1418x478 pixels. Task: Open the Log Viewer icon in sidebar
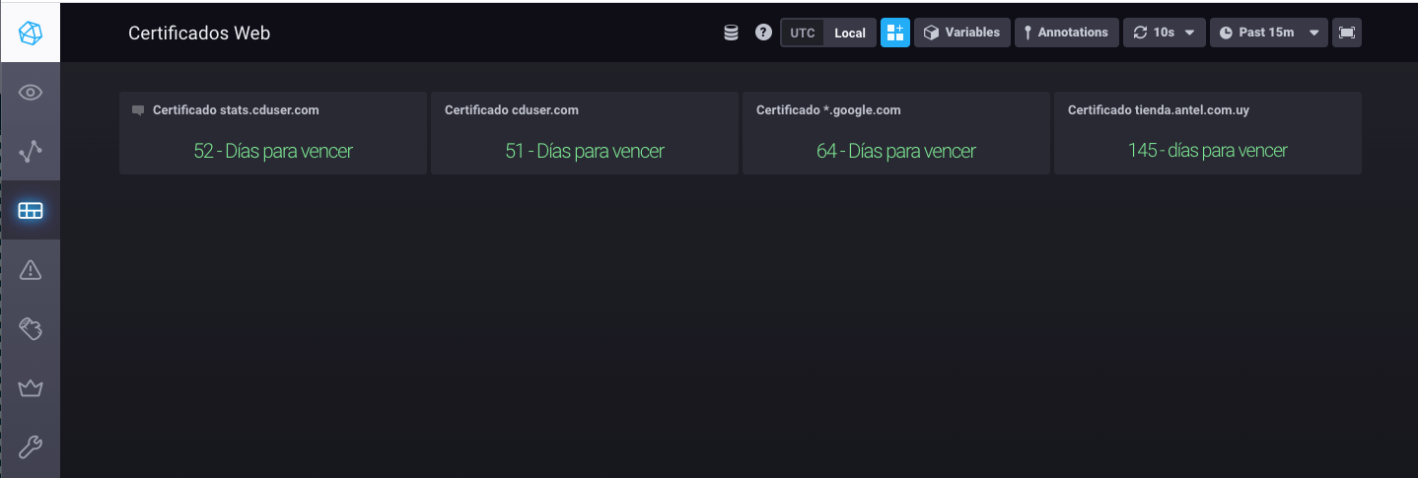pyautogui.click(x=30, y=328)
